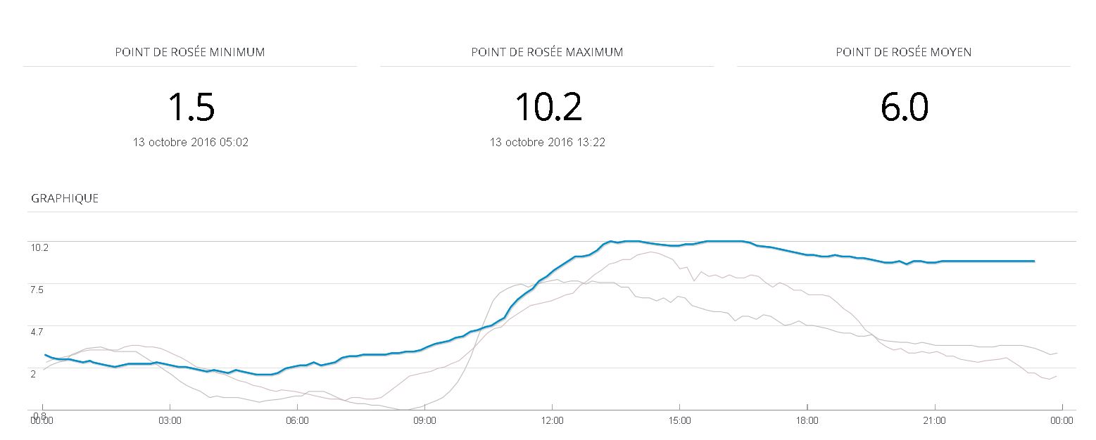The image size is (1096, 440).
Task: Click the 03:00 time axis label
Action: click(x=170, y=421)
